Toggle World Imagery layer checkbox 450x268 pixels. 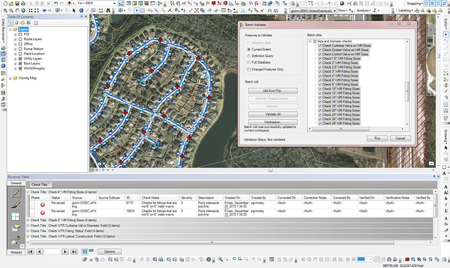pos(20,68)
